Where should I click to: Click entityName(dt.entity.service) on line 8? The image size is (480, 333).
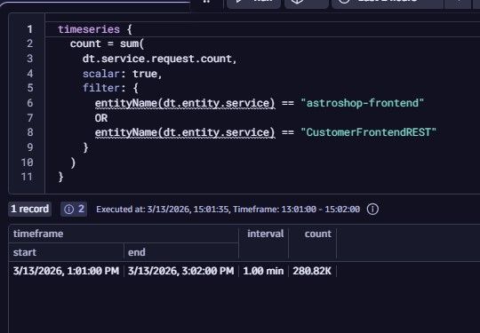coord(185,132)
